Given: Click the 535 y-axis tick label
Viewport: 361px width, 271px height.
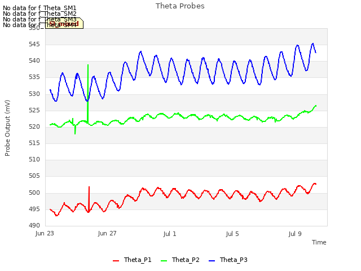Looking at the screenshot, I should (x=34, y=77).
